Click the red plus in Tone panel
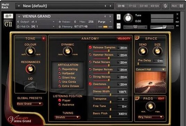Image resolution: width=186 pixels, height=126 pixels. [43, 39]
